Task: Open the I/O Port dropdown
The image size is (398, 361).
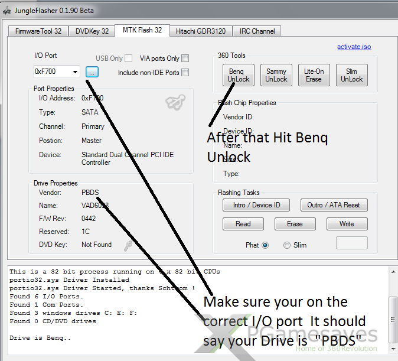Action: pos(75,72)
